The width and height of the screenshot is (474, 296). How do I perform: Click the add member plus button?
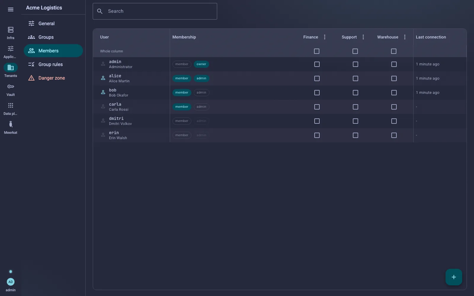tap(454, 277)
